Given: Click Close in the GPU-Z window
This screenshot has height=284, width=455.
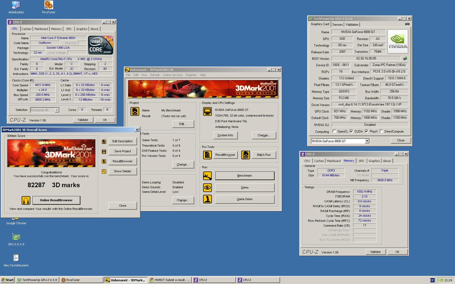Looking at the screenshot, I should [401, 140].
